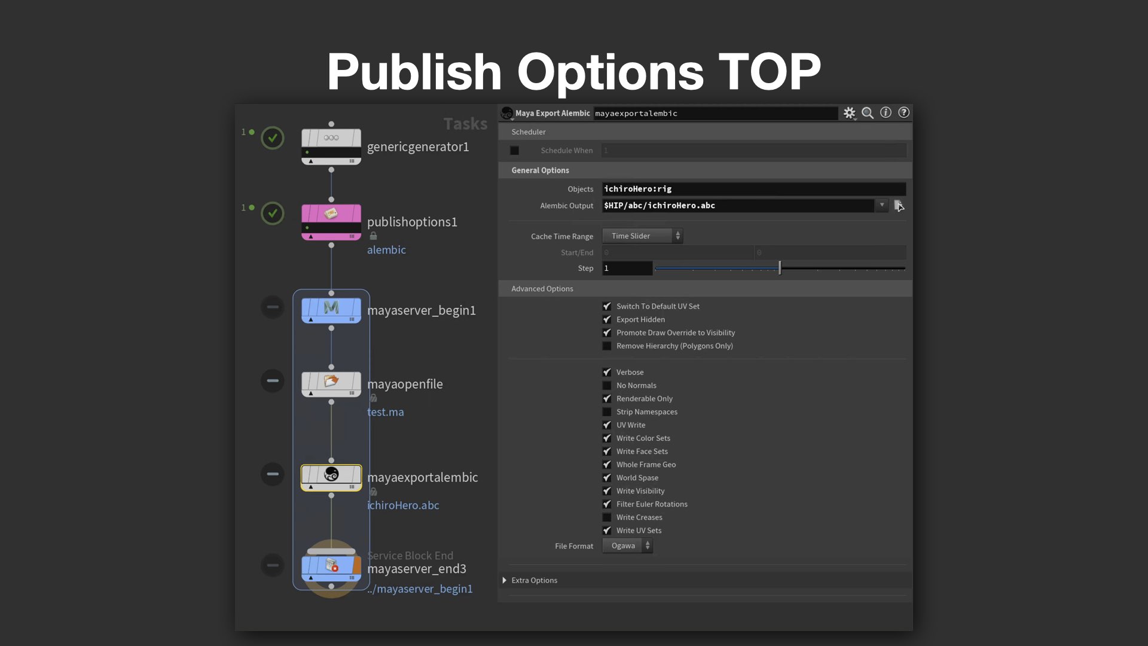Screen dimensions: 1148x646
Task: Uncheck Export Hidden option
Action: [x=607, y=319]
